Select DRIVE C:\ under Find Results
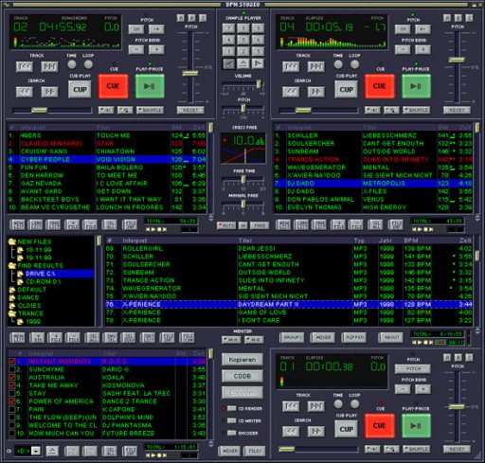This screenshot has width=485, height=463. pos(41,274)
